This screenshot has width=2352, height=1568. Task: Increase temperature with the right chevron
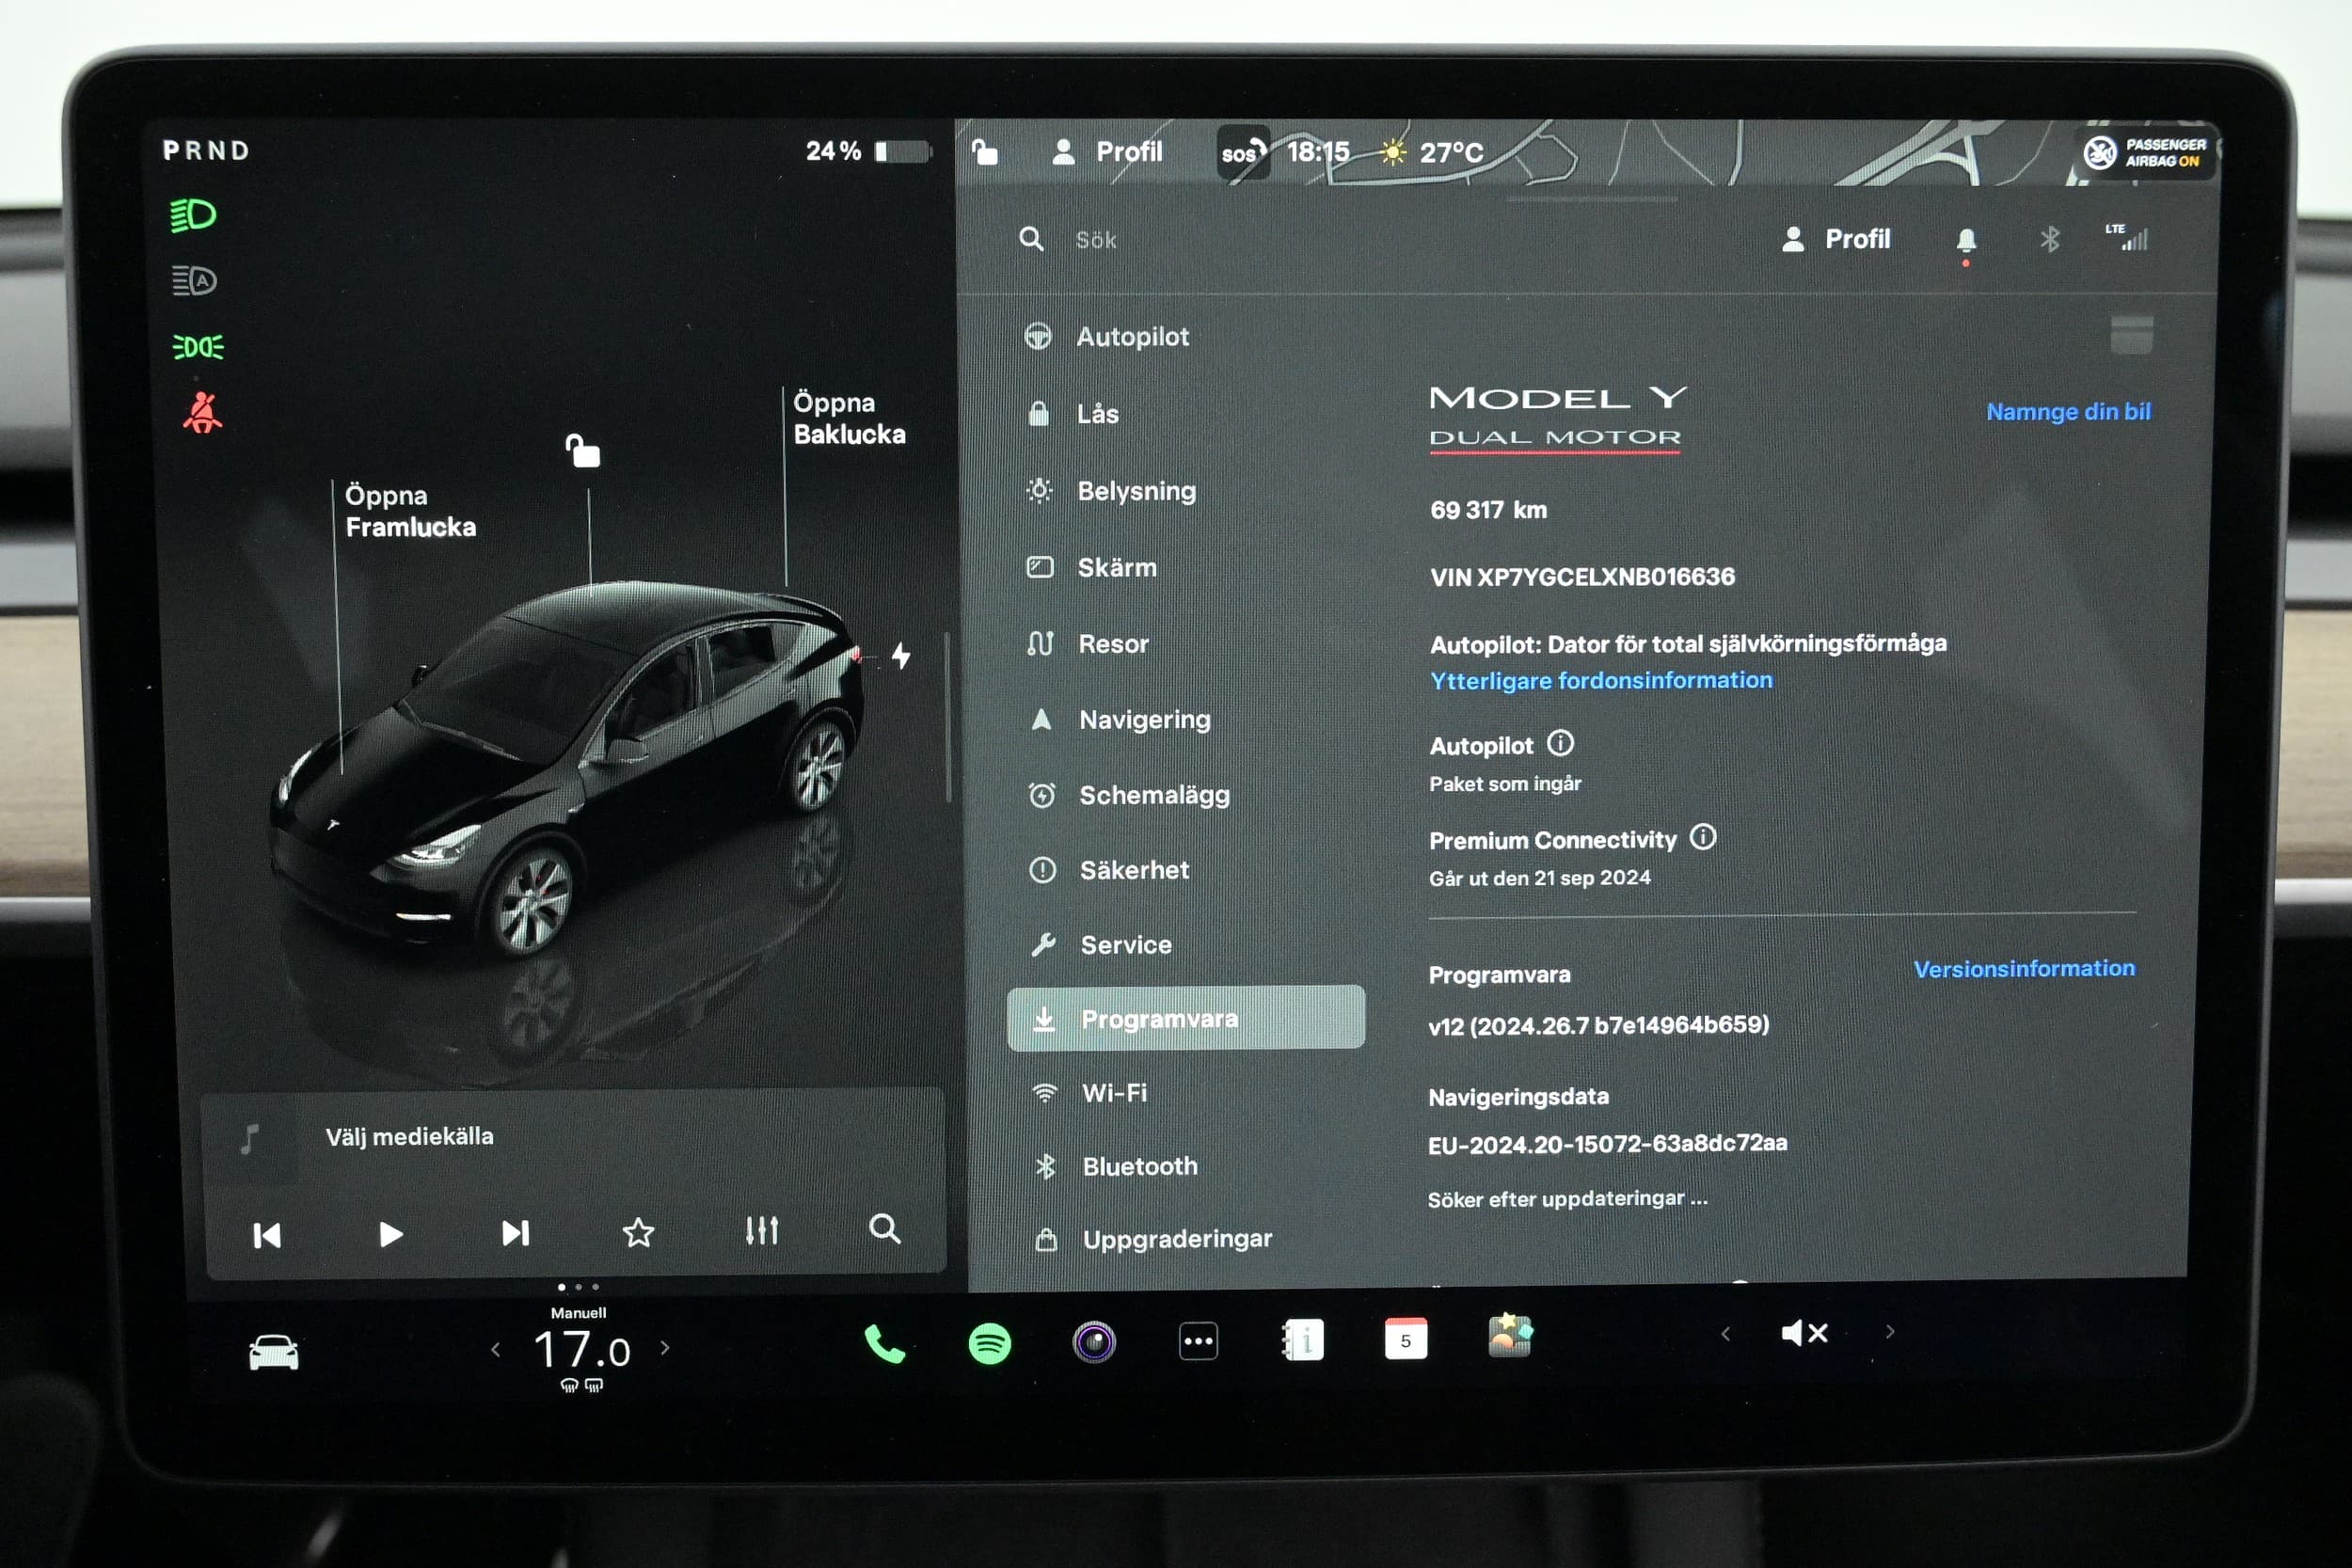point(665,1348)
